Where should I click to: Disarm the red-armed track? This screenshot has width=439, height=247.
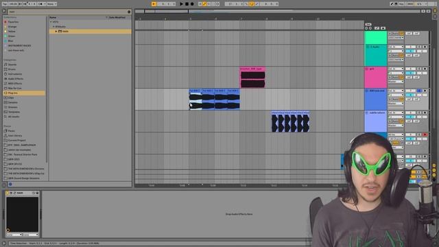point(425,134)
